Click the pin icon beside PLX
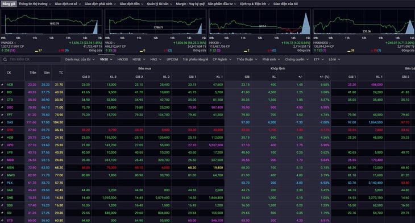 2,183
